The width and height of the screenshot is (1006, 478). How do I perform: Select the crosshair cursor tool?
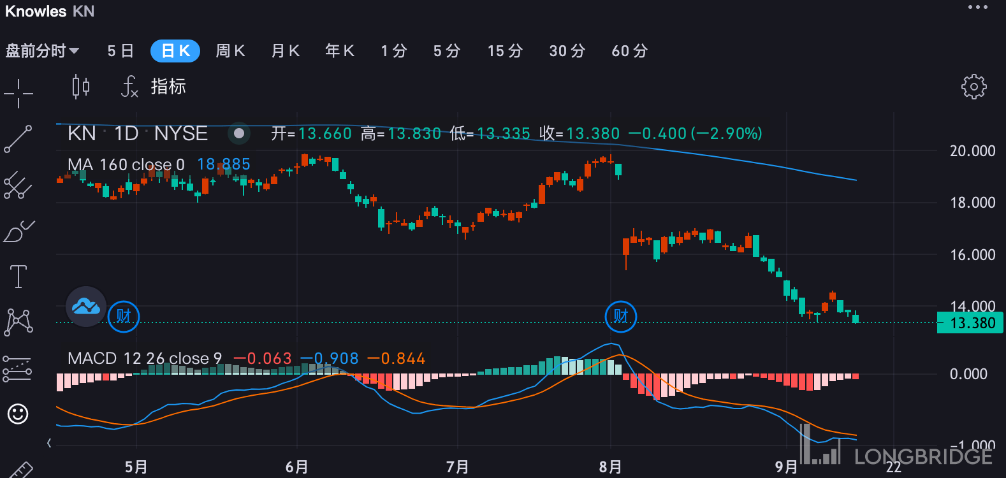pyautogui.click(x=18, y=94)
